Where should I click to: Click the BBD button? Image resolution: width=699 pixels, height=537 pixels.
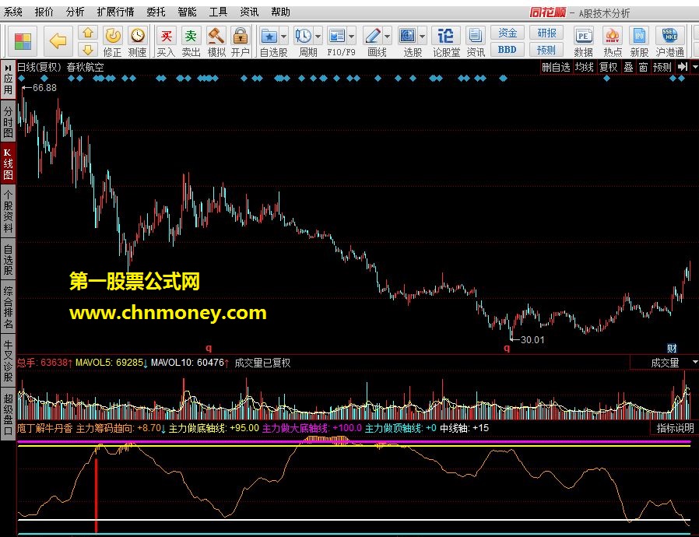[x=508, y=50]
